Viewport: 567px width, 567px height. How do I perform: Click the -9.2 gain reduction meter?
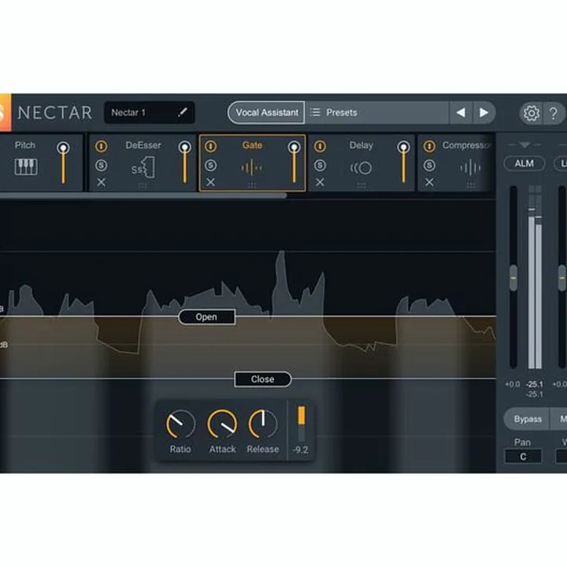[x=301, y=423]
